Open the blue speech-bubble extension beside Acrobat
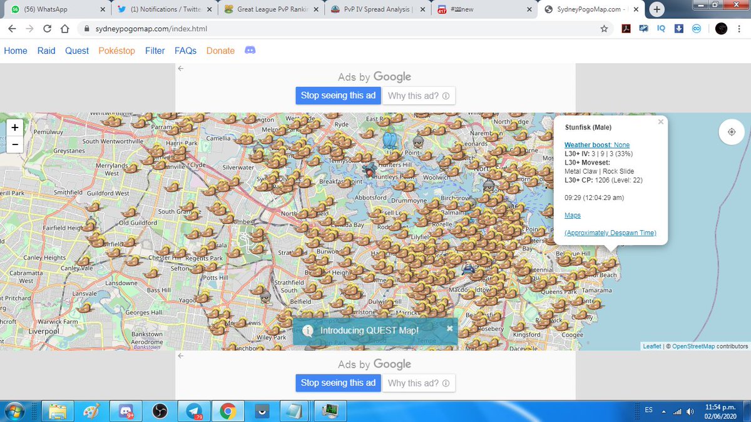Viewport: 751px width, 422px height. tap(643, 29)
